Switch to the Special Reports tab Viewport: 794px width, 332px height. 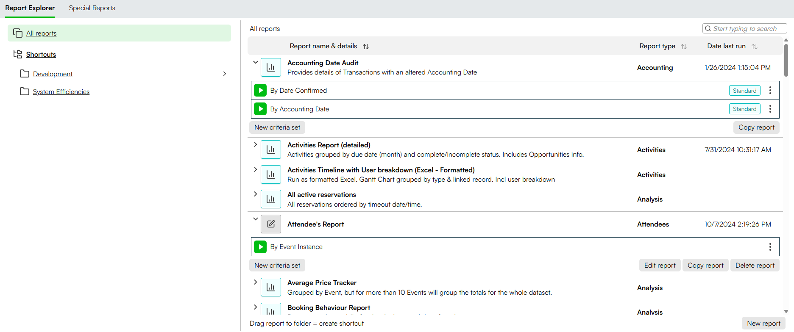[92, 8]
